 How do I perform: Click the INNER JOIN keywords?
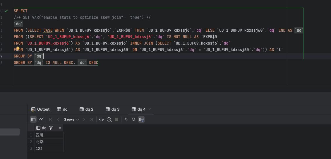[x=142, y=43]
